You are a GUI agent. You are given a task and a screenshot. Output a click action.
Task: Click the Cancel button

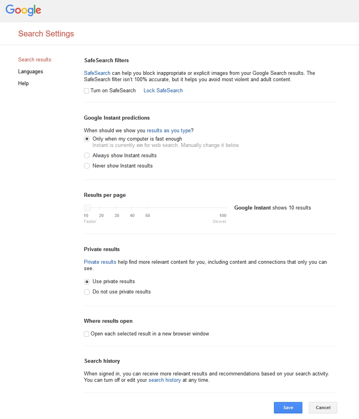(x=323, y=408)
